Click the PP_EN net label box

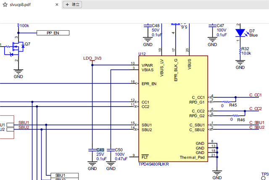53,33
